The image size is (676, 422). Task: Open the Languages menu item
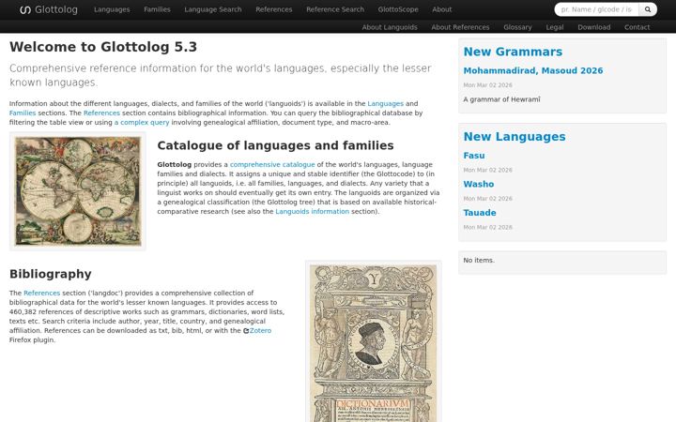click(x=112, y=9)
